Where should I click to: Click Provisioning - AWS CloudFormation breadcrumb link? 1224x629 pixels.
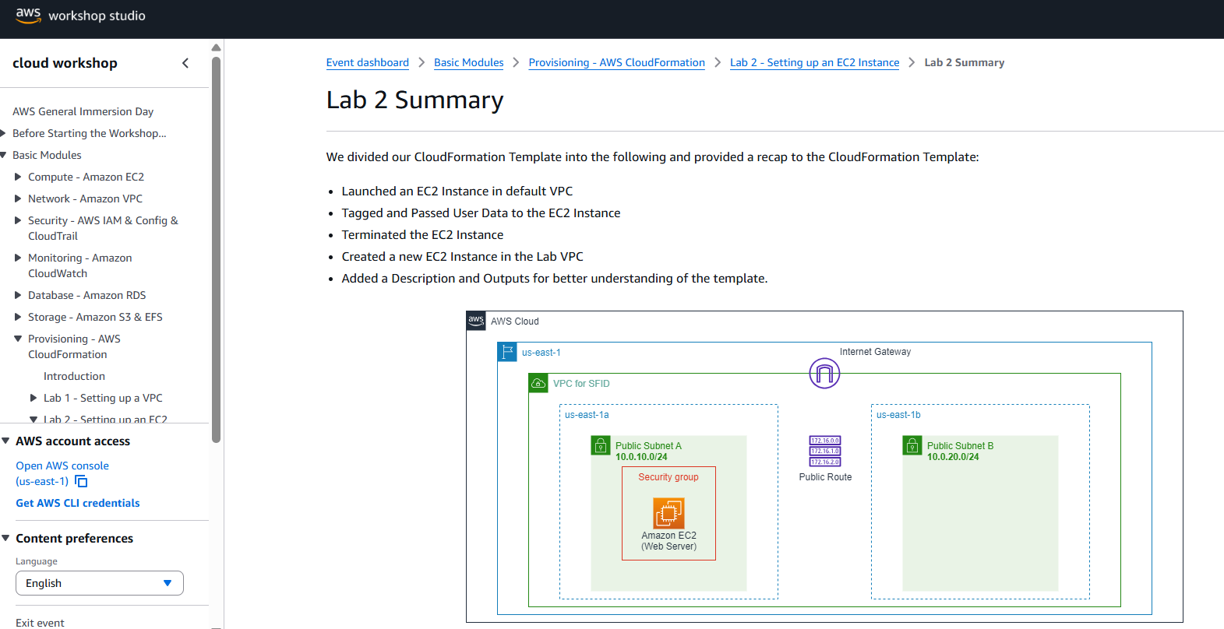(x=616, y=62)
